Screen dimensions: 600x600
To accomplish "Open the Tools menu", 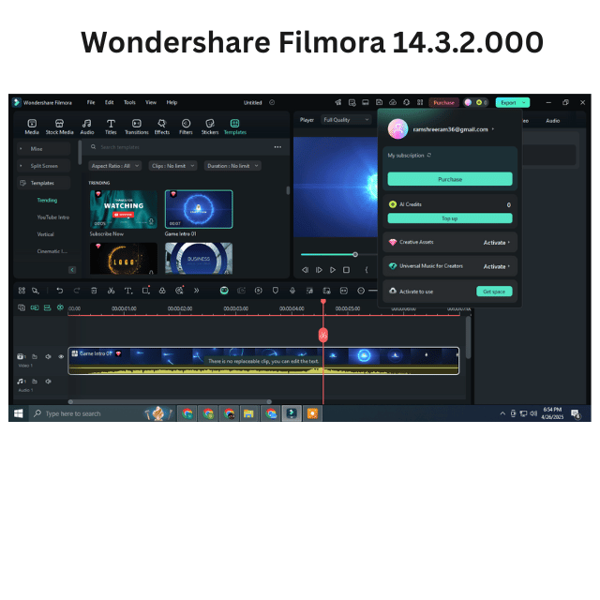I will 129,102.
